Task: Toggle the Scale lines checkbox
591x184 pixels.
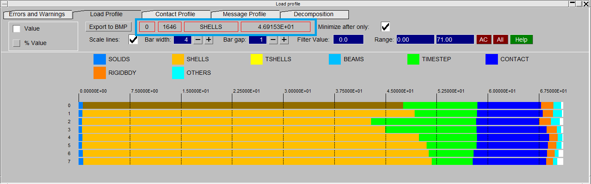Action: (x=133, y=40)
